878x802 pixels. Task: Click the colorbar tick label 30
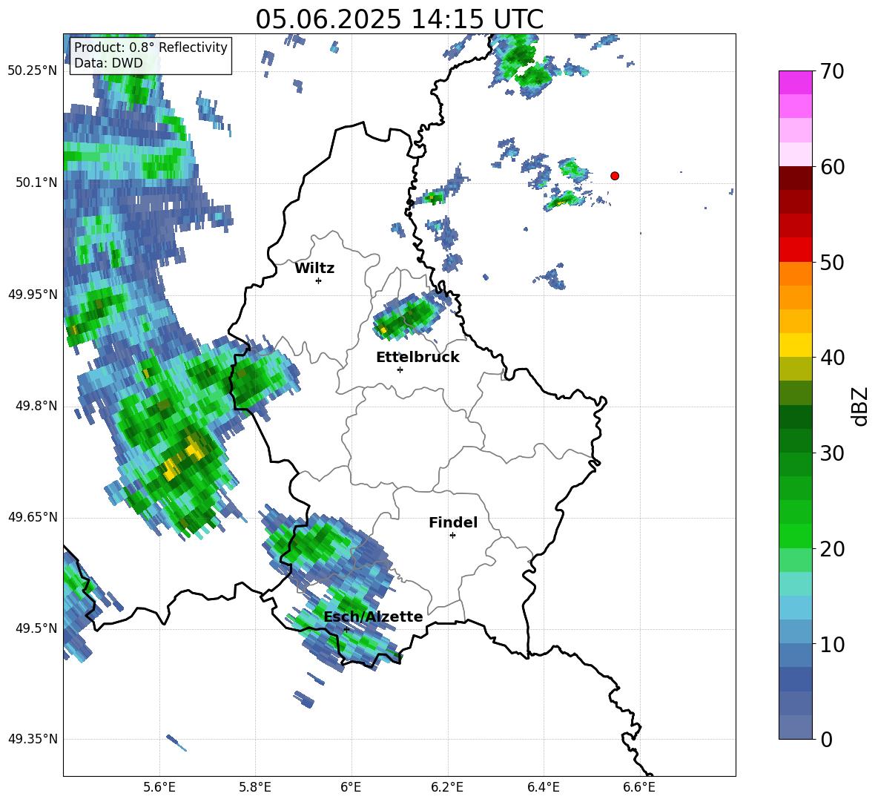coord(832,453)
